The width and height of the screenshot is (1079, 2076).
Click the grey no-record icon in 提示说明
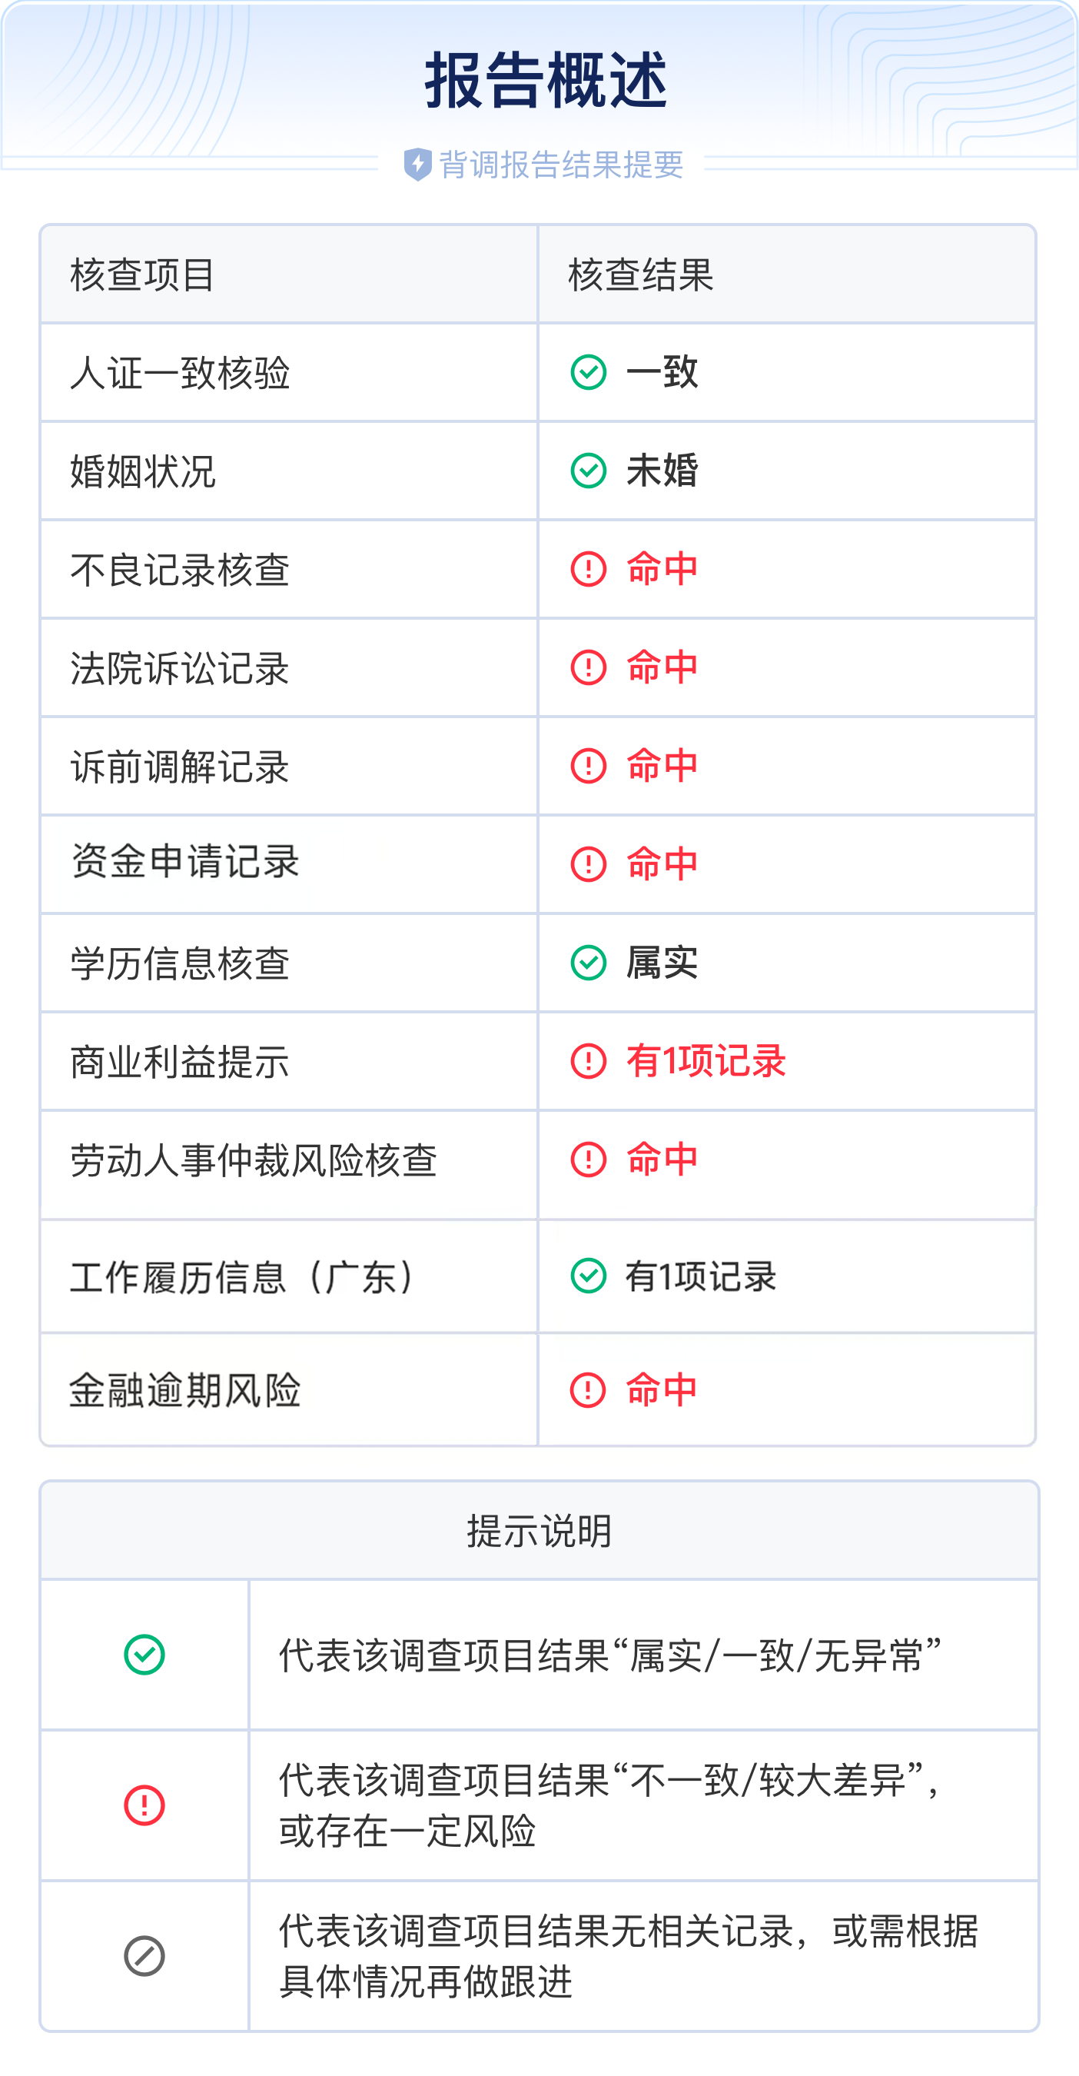(x=145, y=1956)
